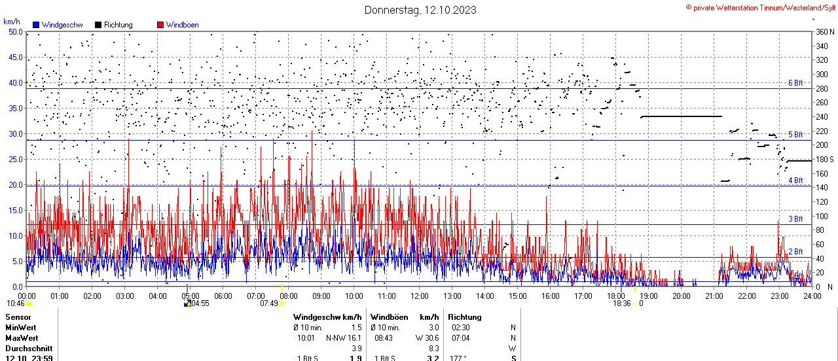The height and width of the screenshot is (361, 838).
Task: Click the Sensor header in the table
Action: (x=18, y=317)
